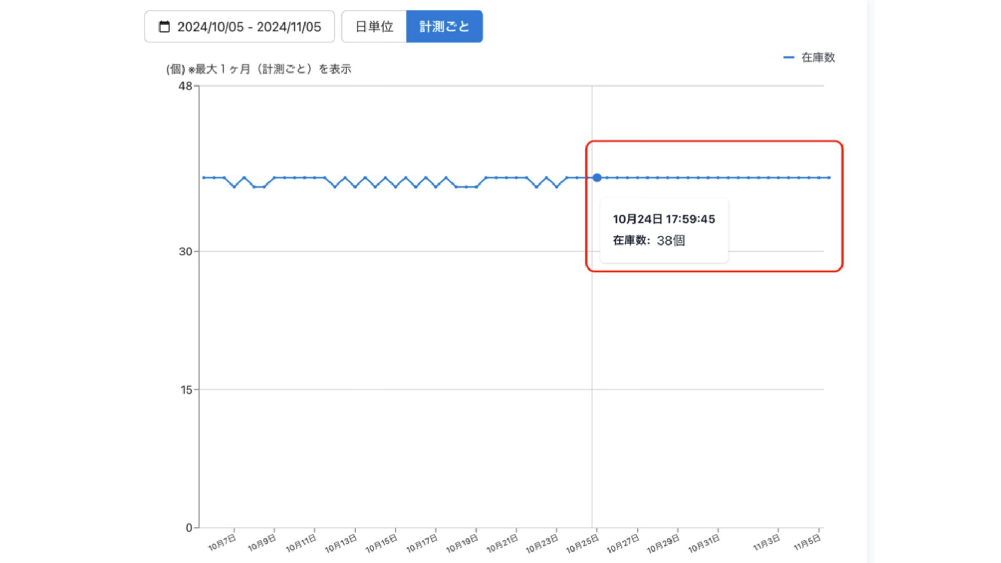This screenshot has height=563, width=1001.
Task: Click the 15 y-axis value
Action: (x=186, y=390)
